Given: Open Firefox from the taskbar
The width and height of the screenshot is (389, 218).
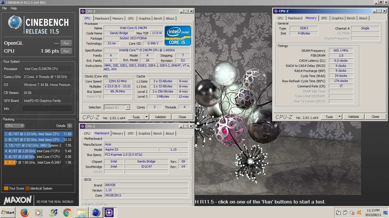Looking at the screenshot, I should tap(25, 213).
